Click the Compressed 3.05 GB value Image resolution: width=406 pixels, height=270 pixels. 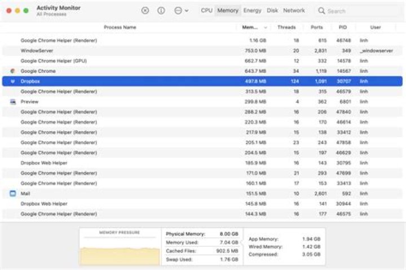(x=311, y=254)
